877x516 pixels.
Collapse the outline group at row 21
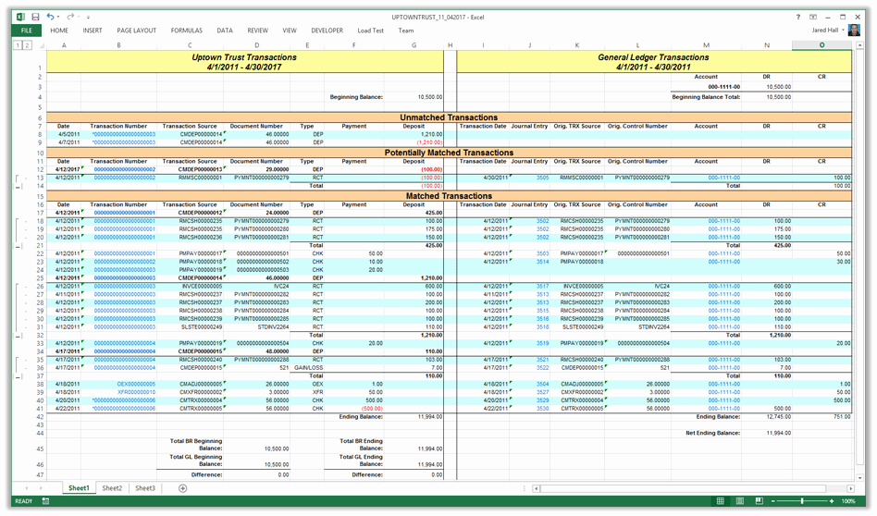click(x=18, y=246)
